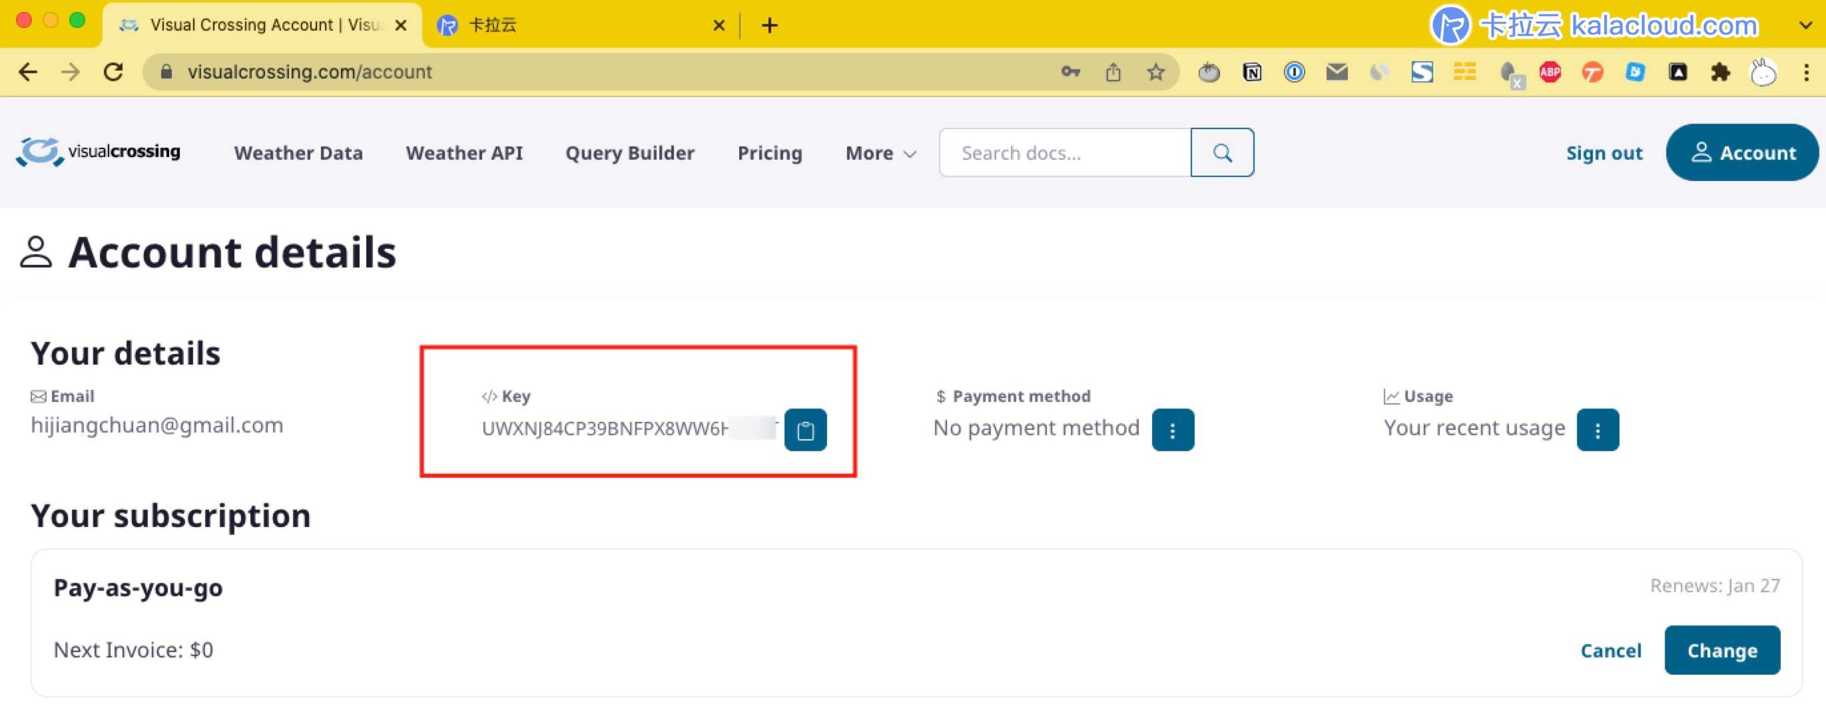This screenshot has width=1826, height=716.
Task: Open Chrome's three-dot browser menu
Action: tap(1807, 71)
